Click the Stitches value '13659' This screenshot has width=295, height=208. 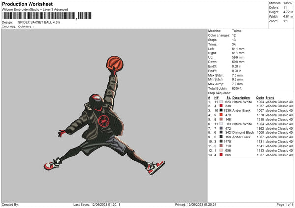(x=288, y=3)
